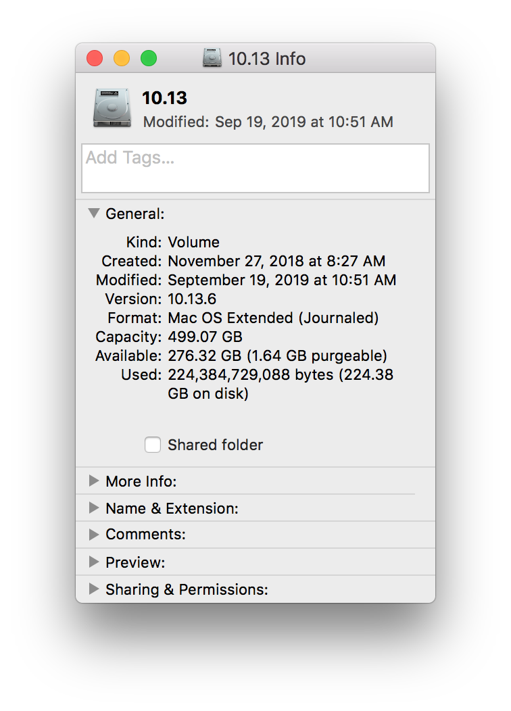Viewport: 511px width, 711px height.
Task: Click the 10.13 volume name heading
Action: click(x=164, y=98)
